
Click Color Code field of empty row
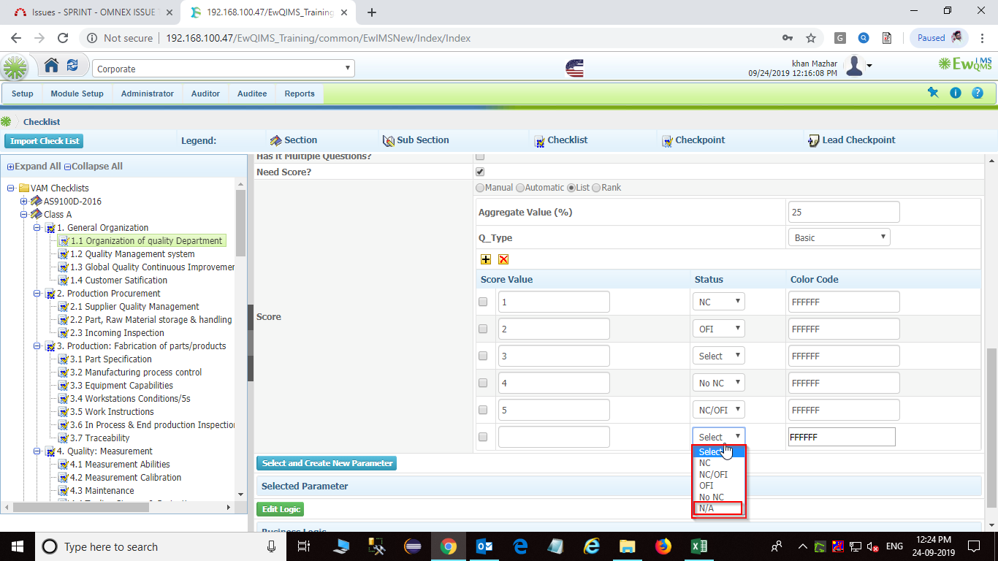coord(842,437)
